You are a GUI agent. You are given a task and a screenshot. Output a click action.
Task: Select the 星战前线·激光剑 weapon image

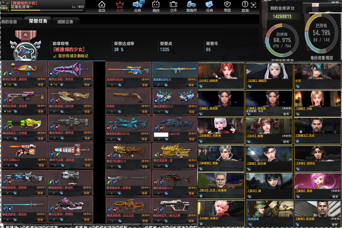pyautogui.click(x=24, y=205)
